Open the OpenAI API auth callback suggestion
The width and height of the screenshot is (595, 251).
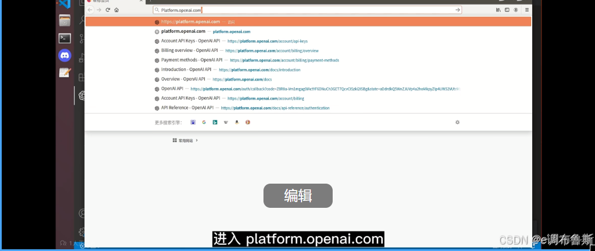pos(308,89)
